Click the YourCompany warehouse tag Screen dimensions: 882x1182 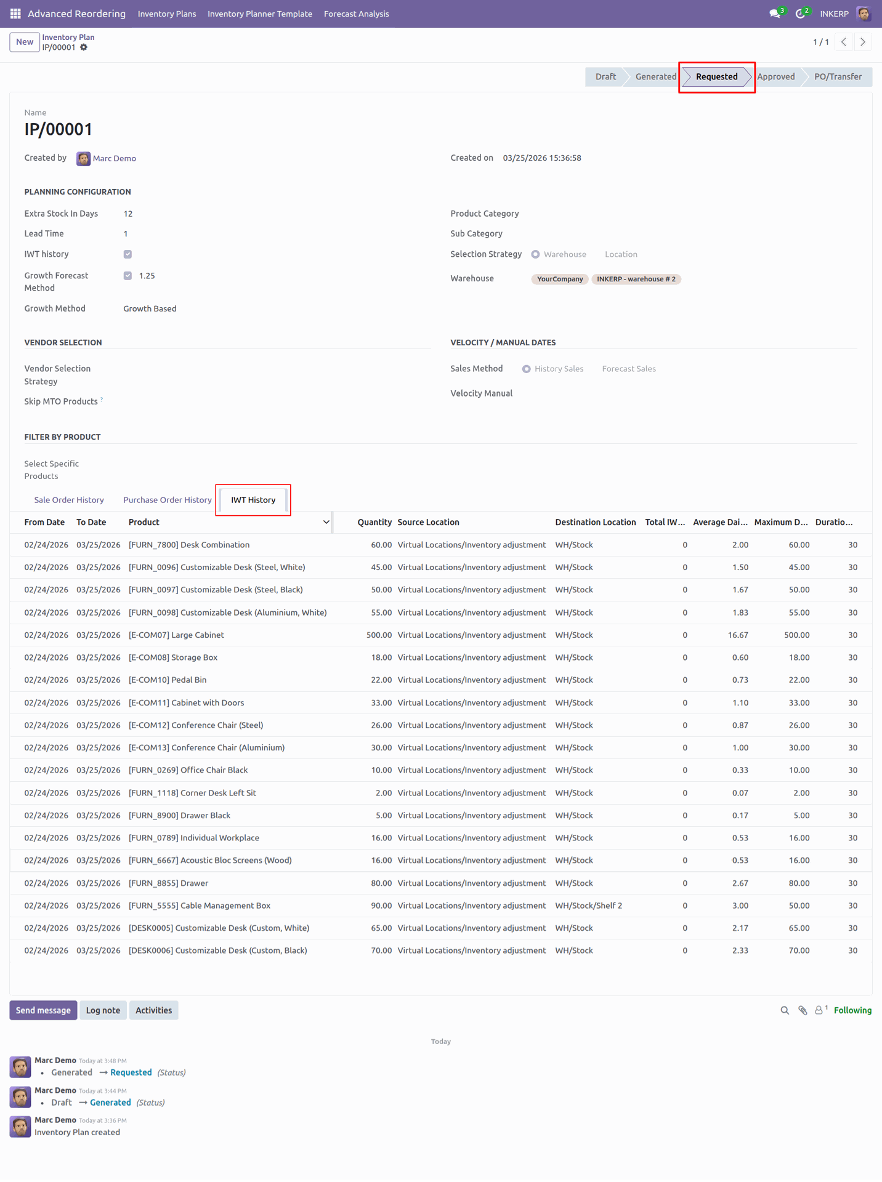click(x=560, y=279)
